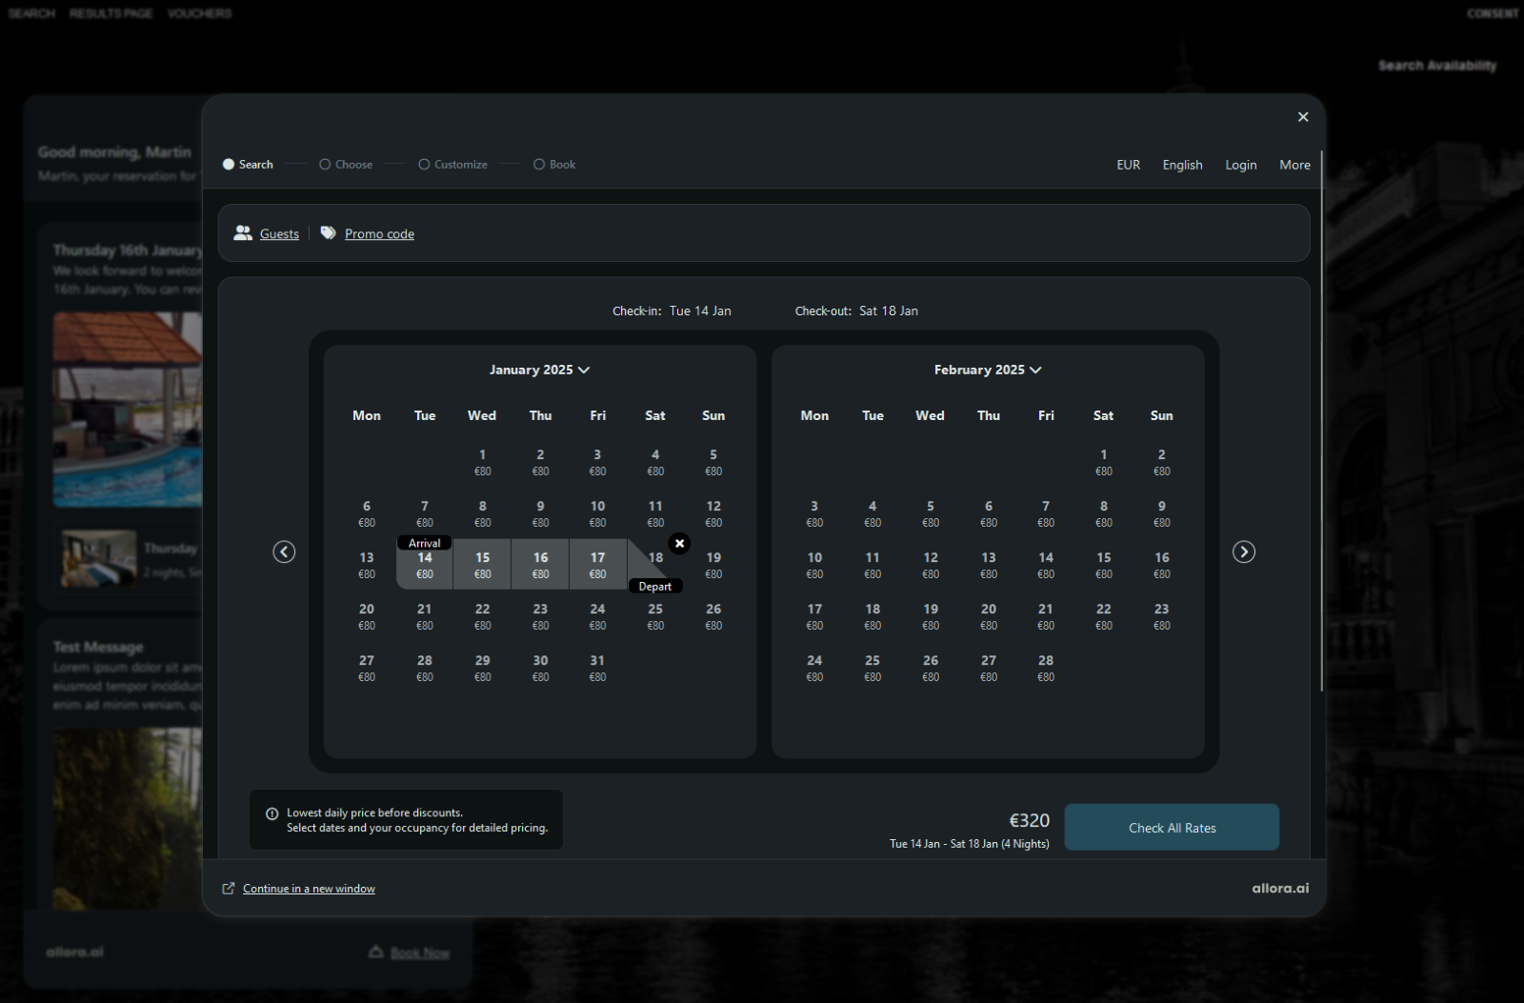Pick January 1 in the calendar
Viewport: 1524px width, 1003px height.
(x=482, y=462)
